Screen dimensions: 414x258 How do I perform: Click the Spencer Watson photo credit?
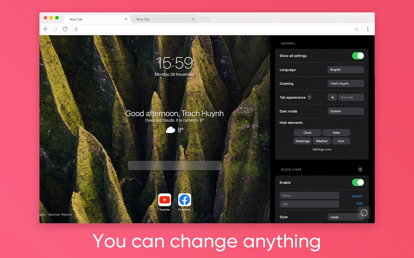pos(55,214)
